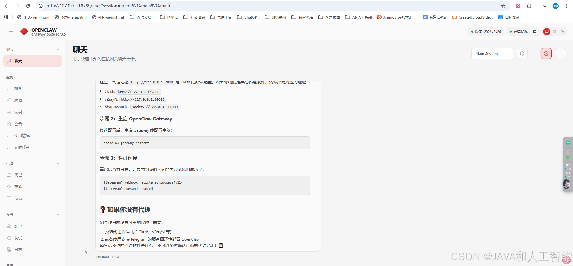Open 聊天 in the sidebar
This screenshot has height=266, width=573.
33,61
